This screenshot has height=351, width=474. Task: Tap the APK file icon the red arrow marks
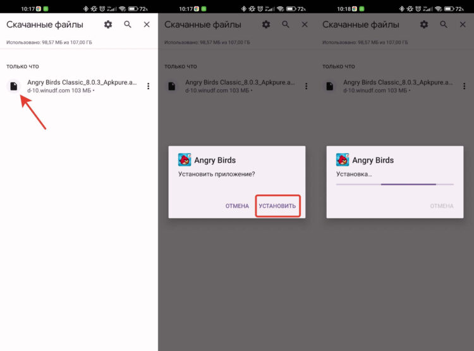[x=13, y=87]
